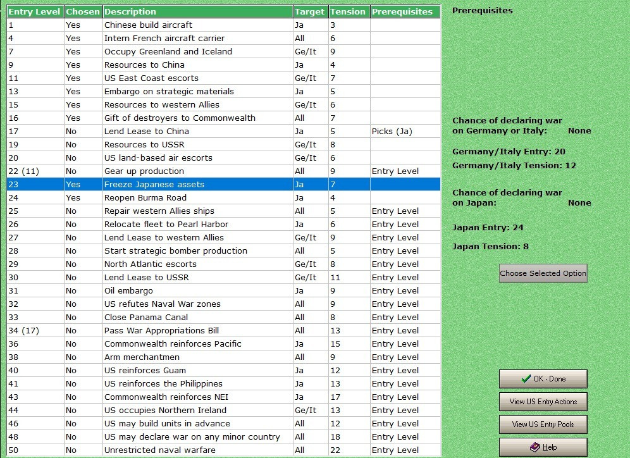Screen dimensions: 630x458
Task: Click Germany/Italy Tension: 12 label
Action: (x=514, y=165)
